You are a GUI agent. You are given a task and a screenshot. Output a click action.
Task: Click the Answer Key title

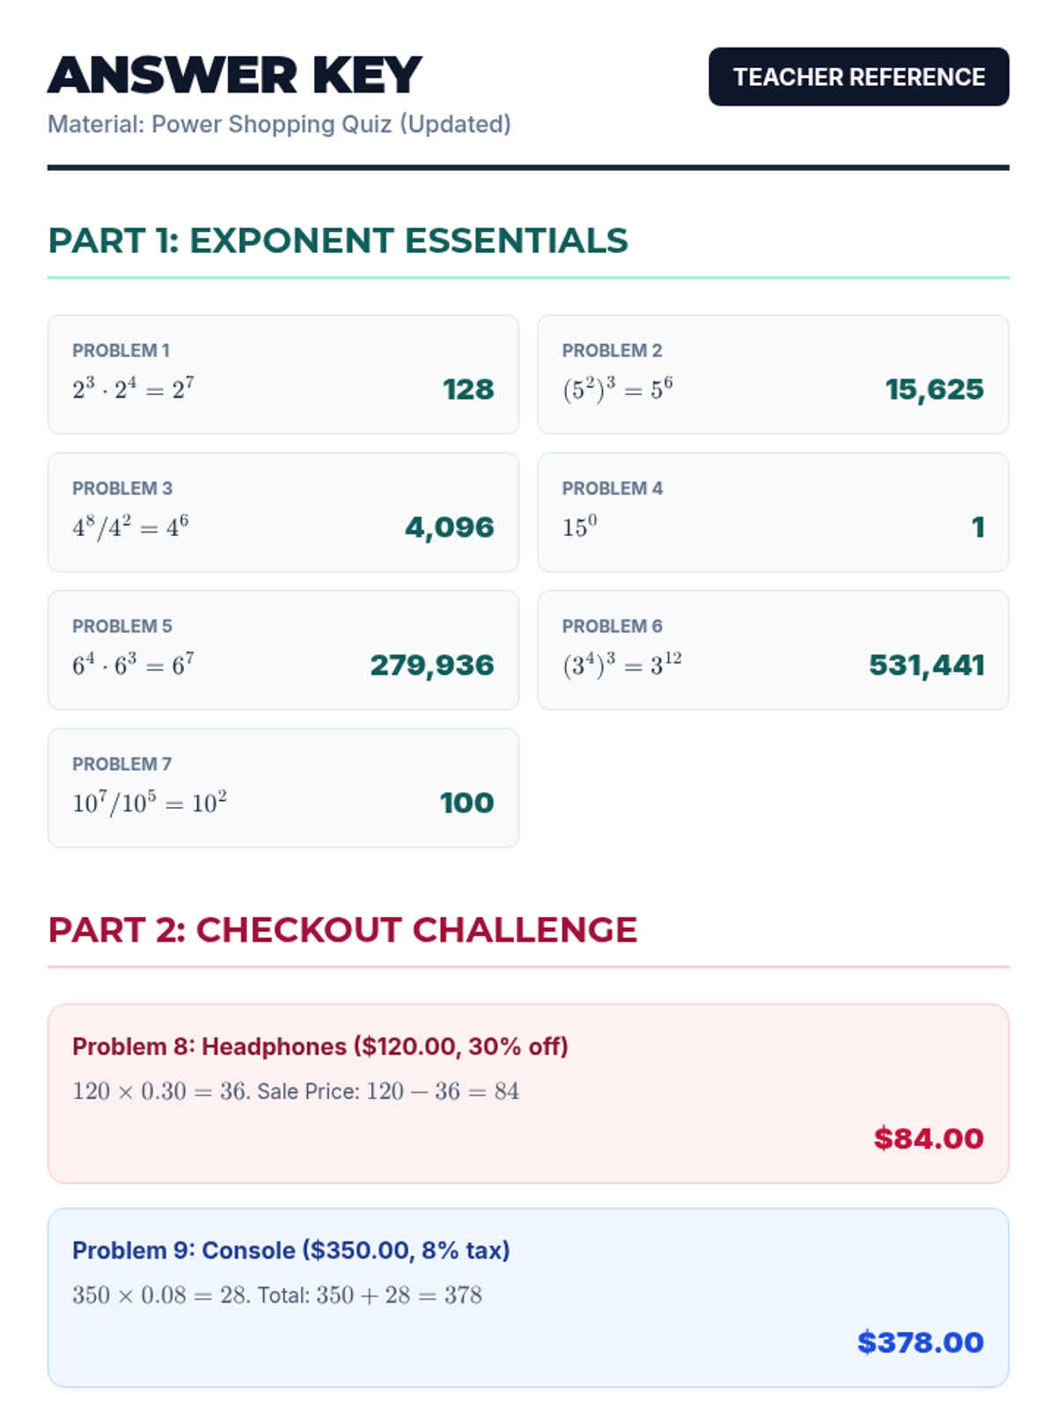(234, 75)
